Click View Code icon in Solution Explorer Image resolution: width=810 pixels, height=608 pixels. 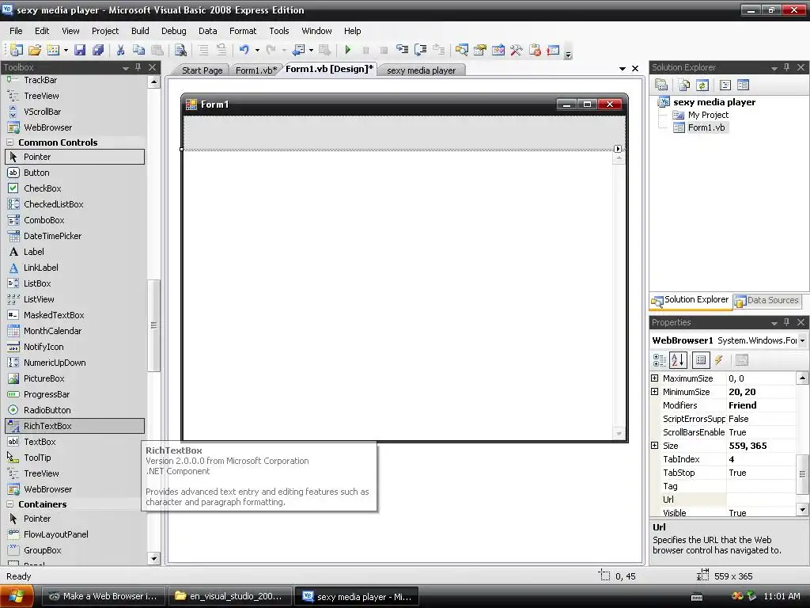725,85
